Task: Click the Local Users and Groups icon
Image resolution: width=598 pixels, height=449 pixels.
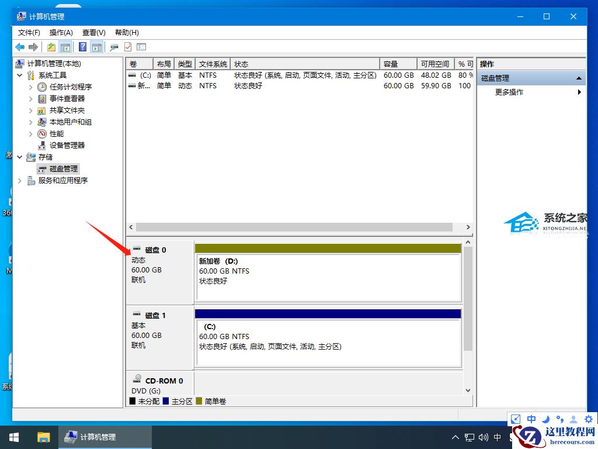Action: [x=42, y=122]
